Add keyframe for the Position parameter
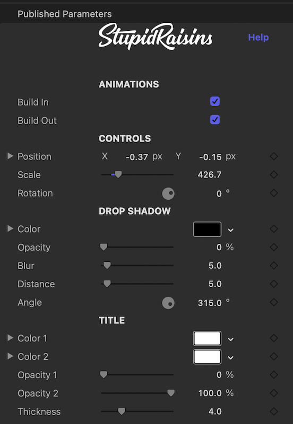 click(x=274, y=156)
